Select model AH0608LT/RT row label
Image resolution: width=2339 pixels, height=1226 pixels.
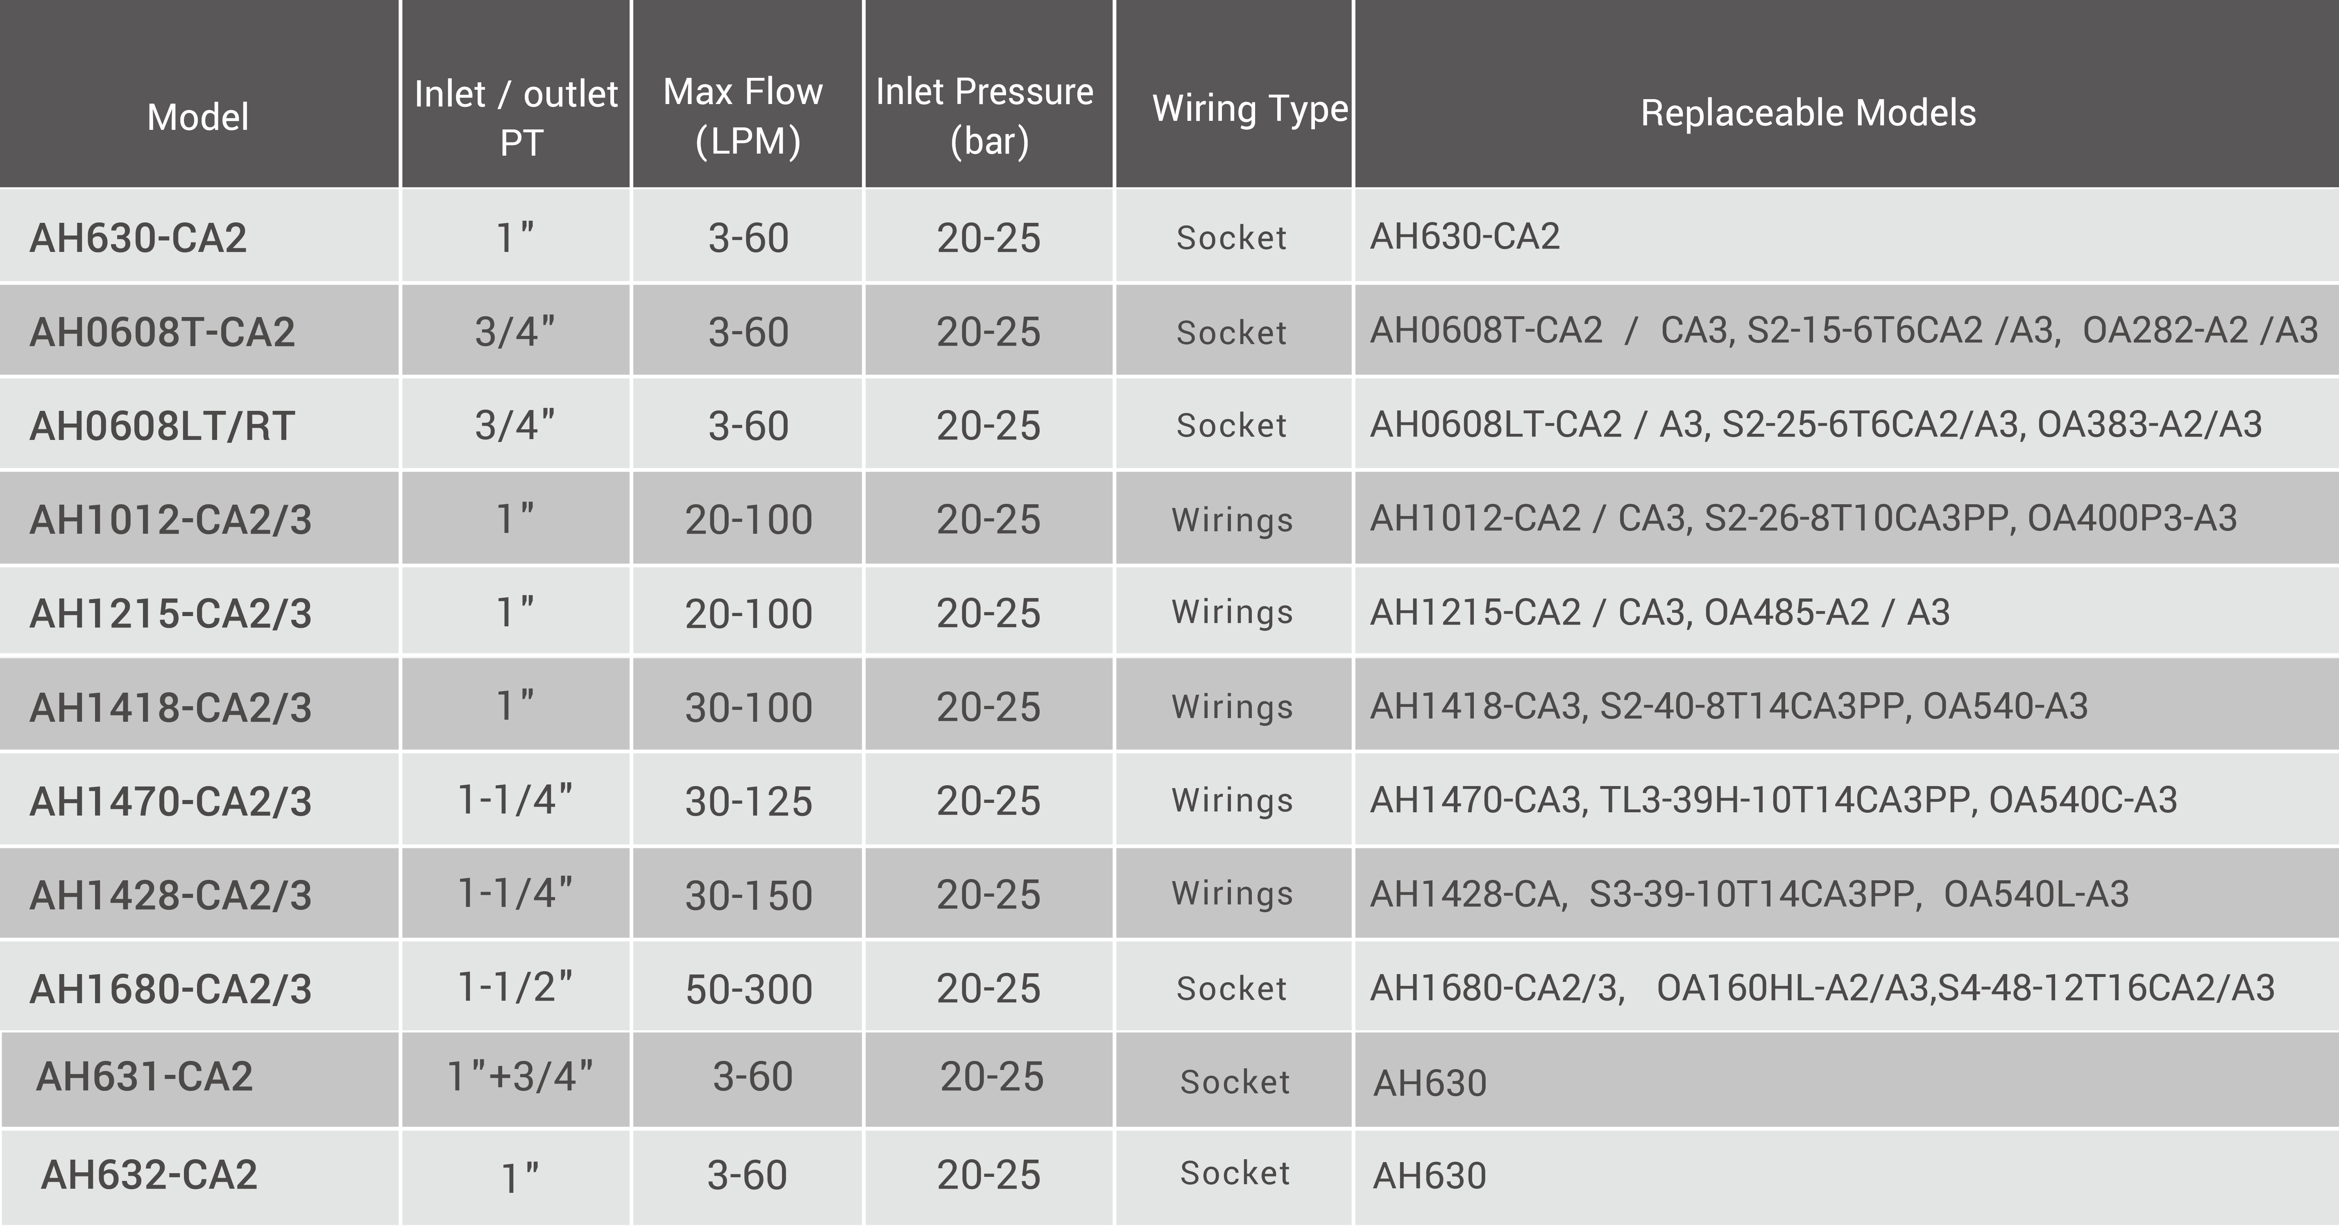tap(163, 426)
